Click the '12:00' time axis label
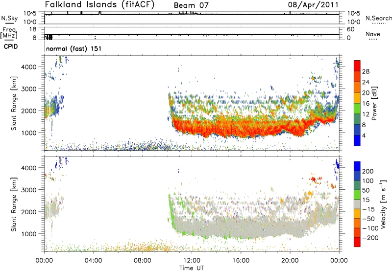 192,261
